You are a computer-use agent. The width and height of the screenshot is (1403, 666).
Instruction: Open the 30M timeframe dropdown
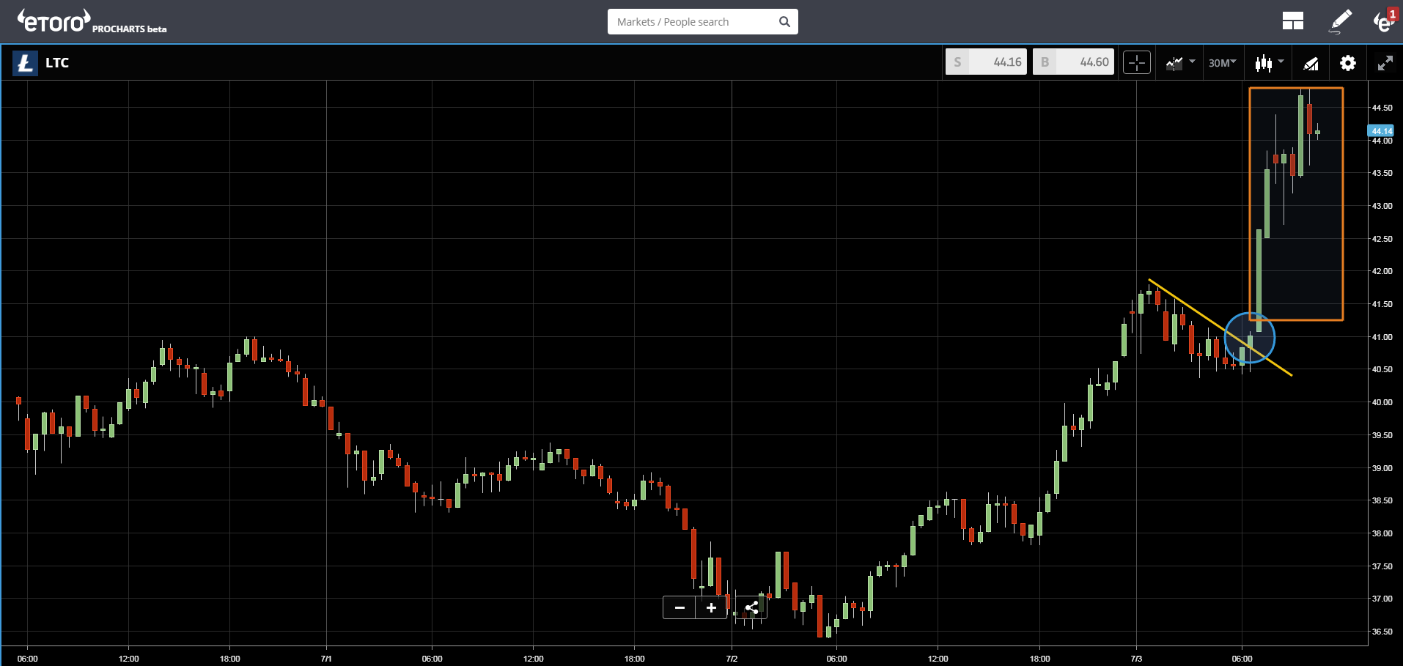(x=1222, y=63)
